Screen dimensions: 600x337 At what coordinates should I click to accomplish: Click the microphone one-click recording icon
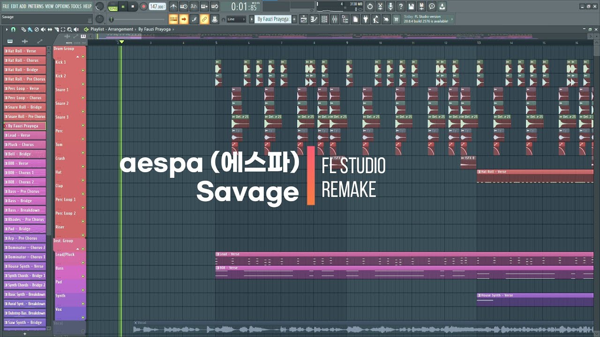(x=390, y=7)
